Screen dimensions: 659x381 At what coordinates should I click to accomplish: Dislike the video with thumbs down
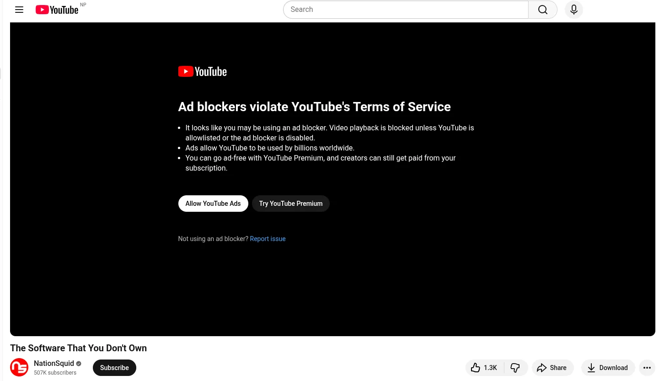[x=515, y=368]
